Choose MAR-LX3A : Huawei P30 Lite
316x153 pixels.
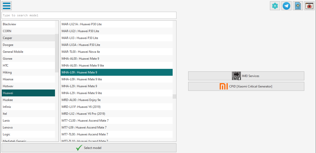[x=117, y=45]
